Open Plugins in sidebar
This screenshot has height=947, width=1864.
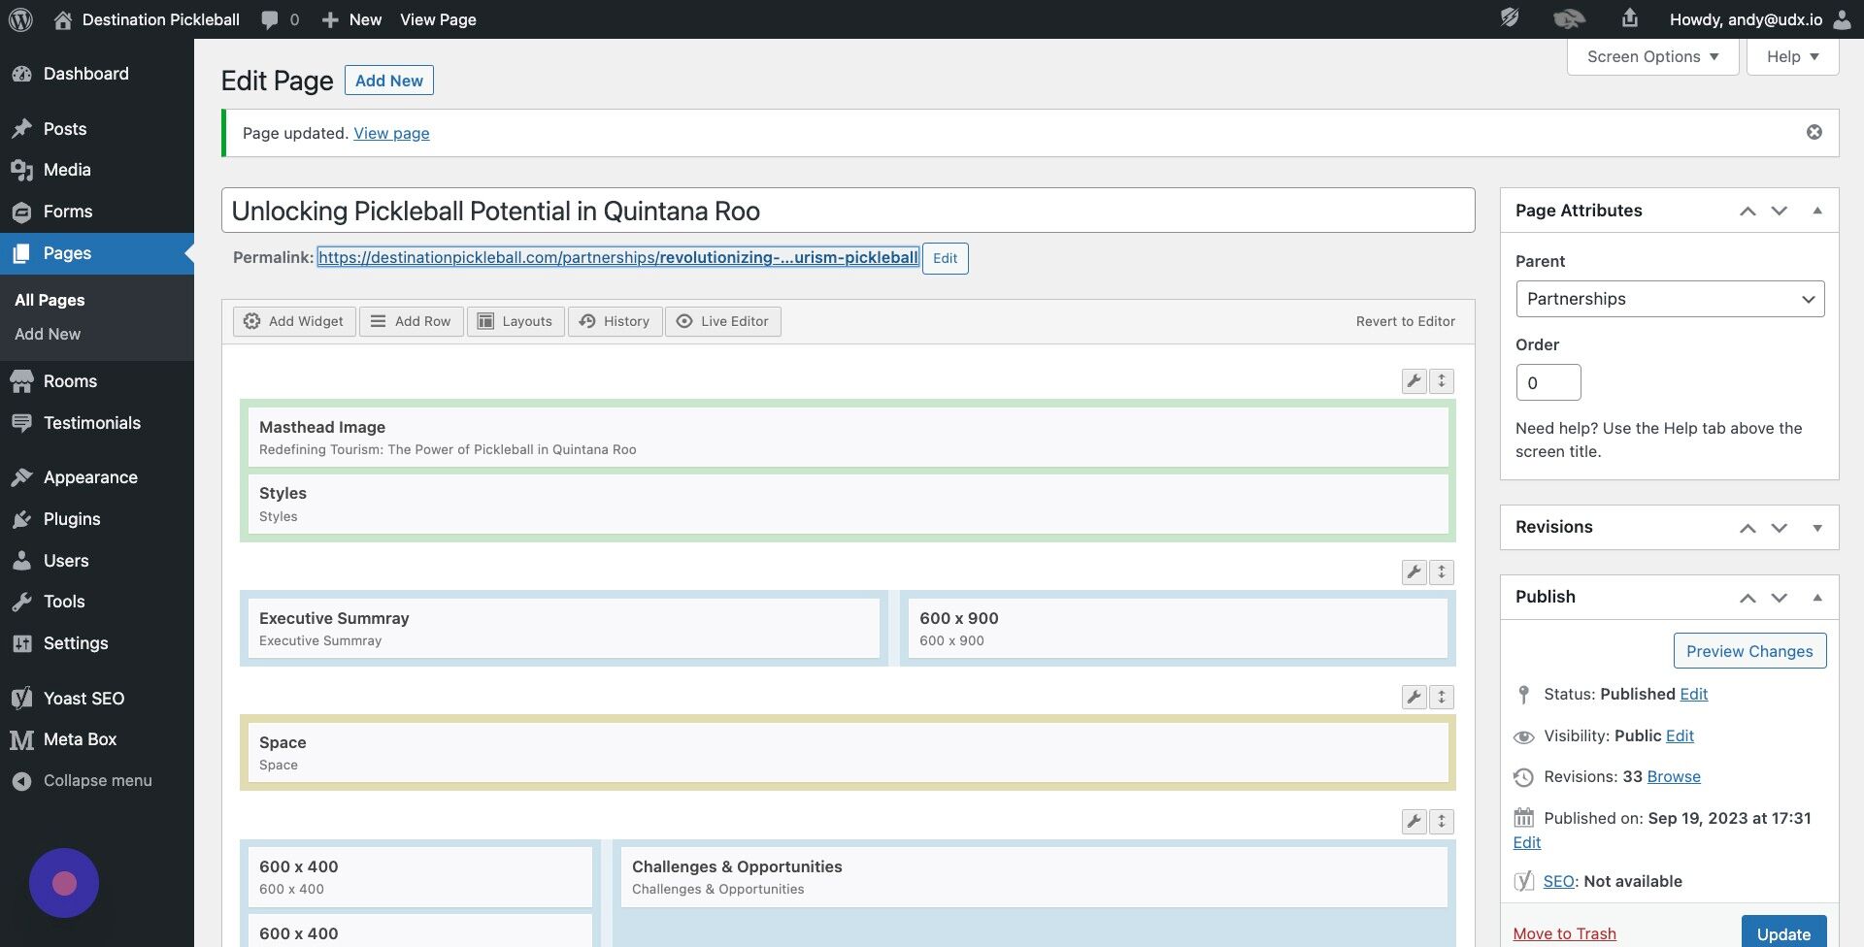click(x=97, y=519)
